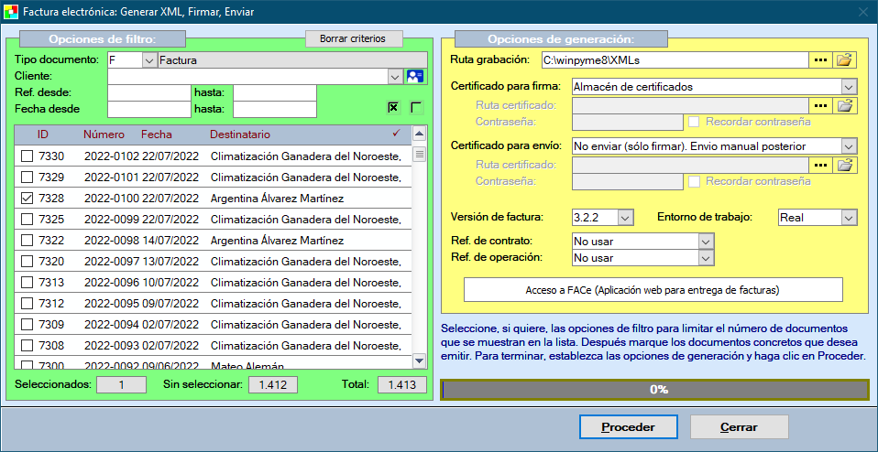Expand the Certificado para firma combo box

pyautogui.click(x=848, y=87)
